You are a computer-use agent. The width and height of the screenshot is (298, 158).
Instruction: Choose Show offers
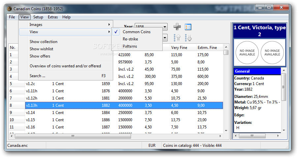point(66,56)
